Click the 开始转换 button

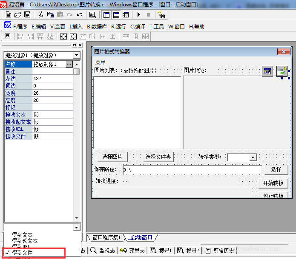pos(273,183)
